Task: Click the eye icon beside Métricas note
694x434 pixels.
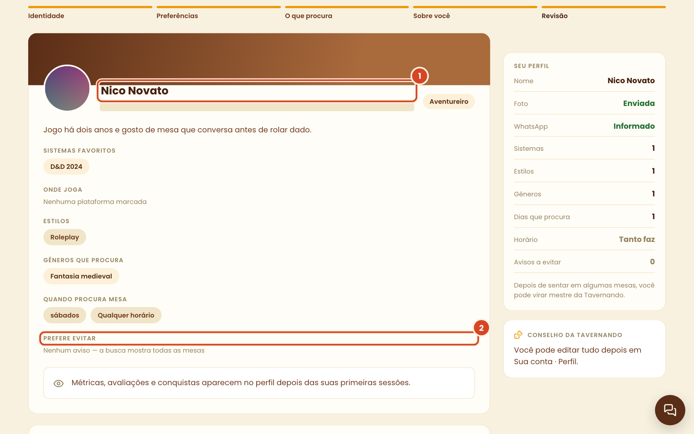Action: click(59, 383)
